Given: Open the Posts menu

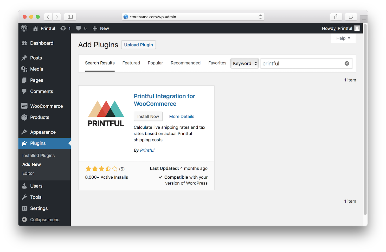Looking at the screenshot, I should click(44, 58).
